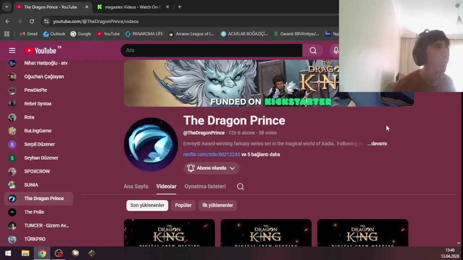Open Seyhan Düzener channel in sidebar
Image resolution: width=463 pixels, height=260 pixels.
tap(39, 158)
